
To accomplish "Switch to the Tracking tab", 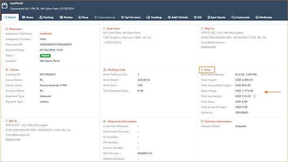I will point(154,17).
